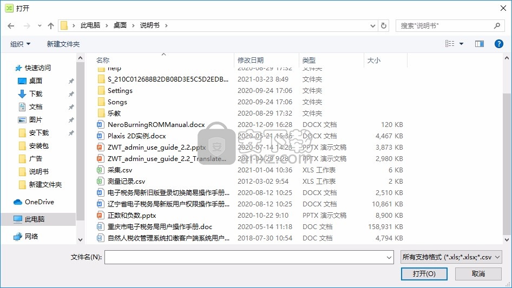Open the 组织 menu
This screenshot has width=512, height=288.
pos(20,44)
